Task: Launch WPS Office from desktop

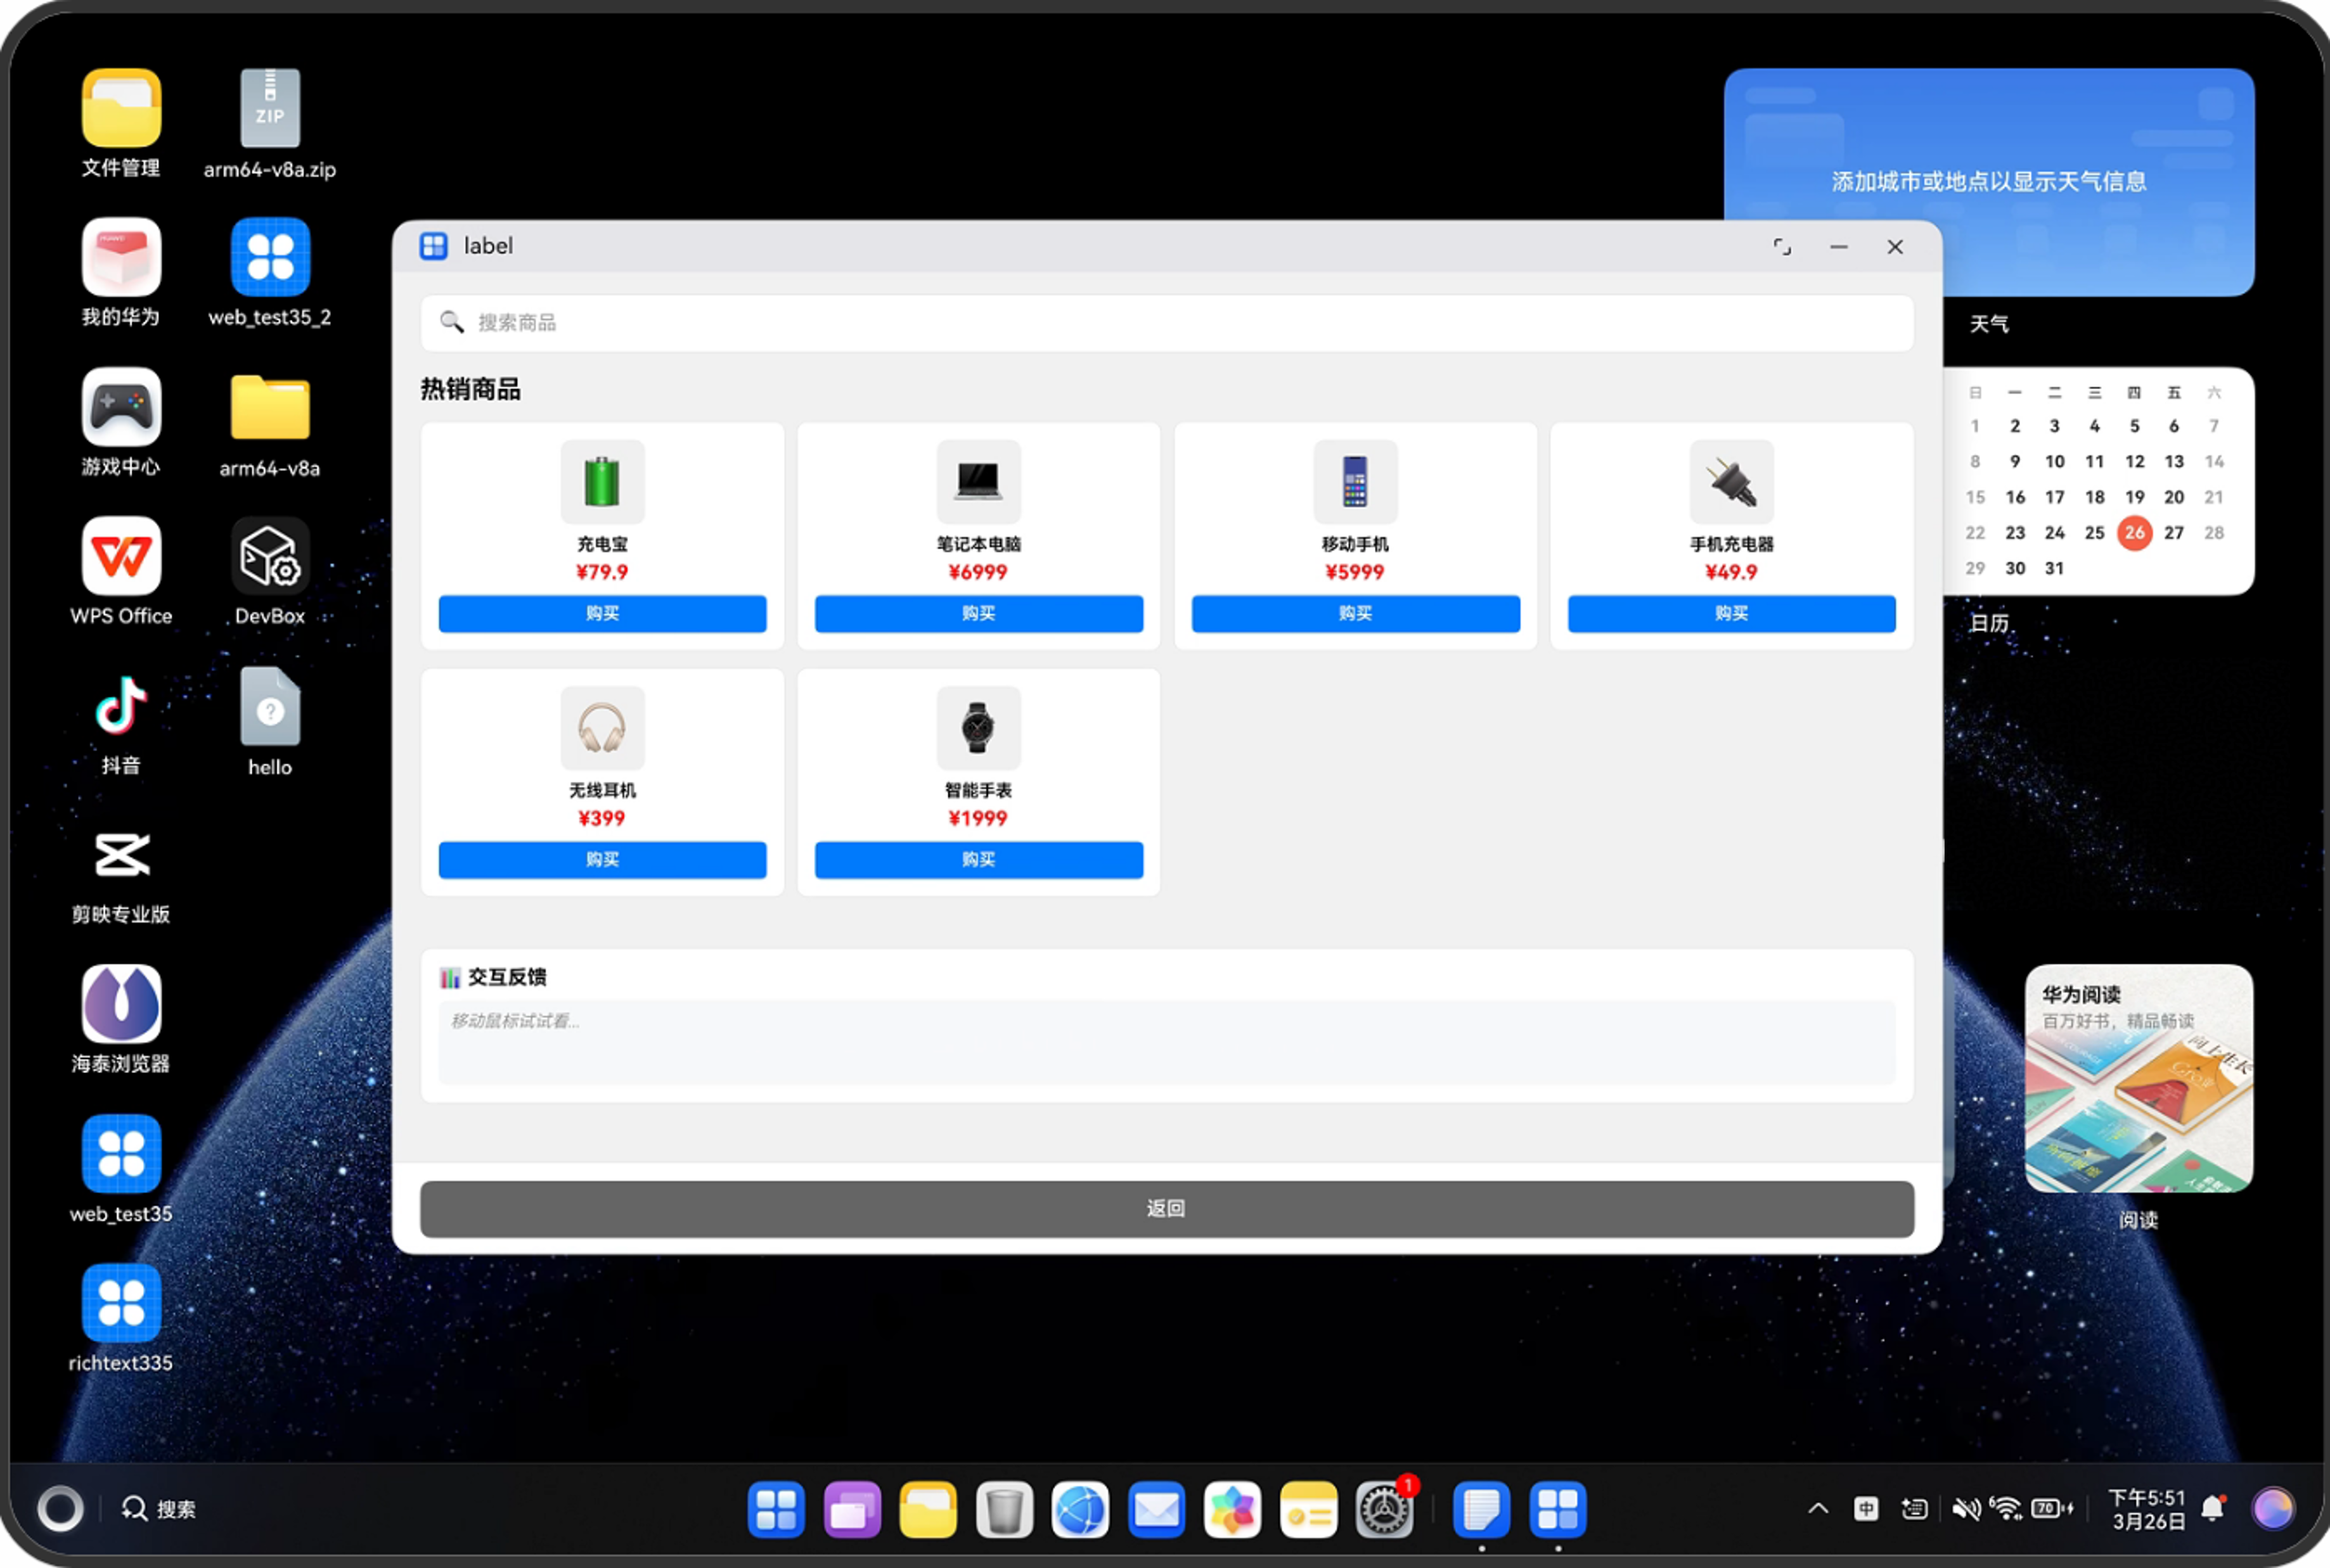Action: pyautogui.click(x=121, y=556)
